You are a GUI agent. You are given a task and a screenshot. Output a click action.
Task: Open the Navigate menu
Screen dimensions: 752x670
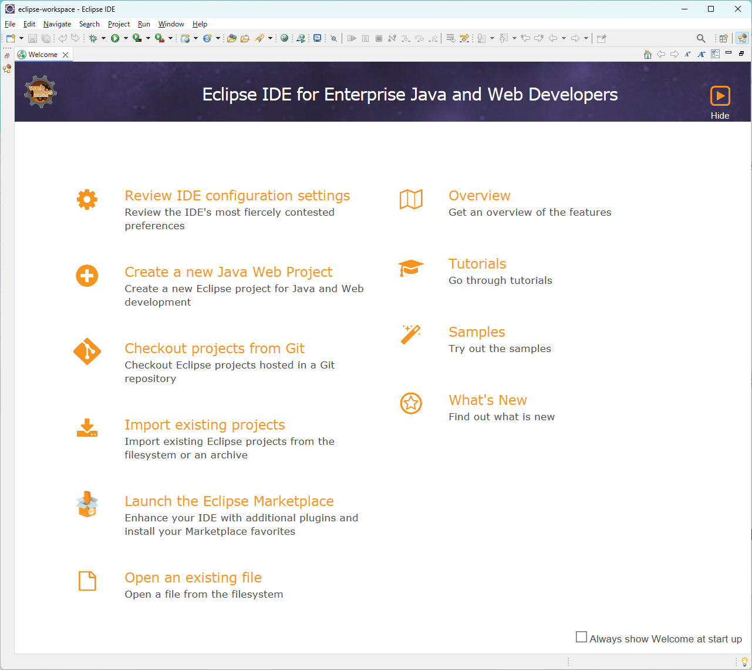tap(57, 24)
